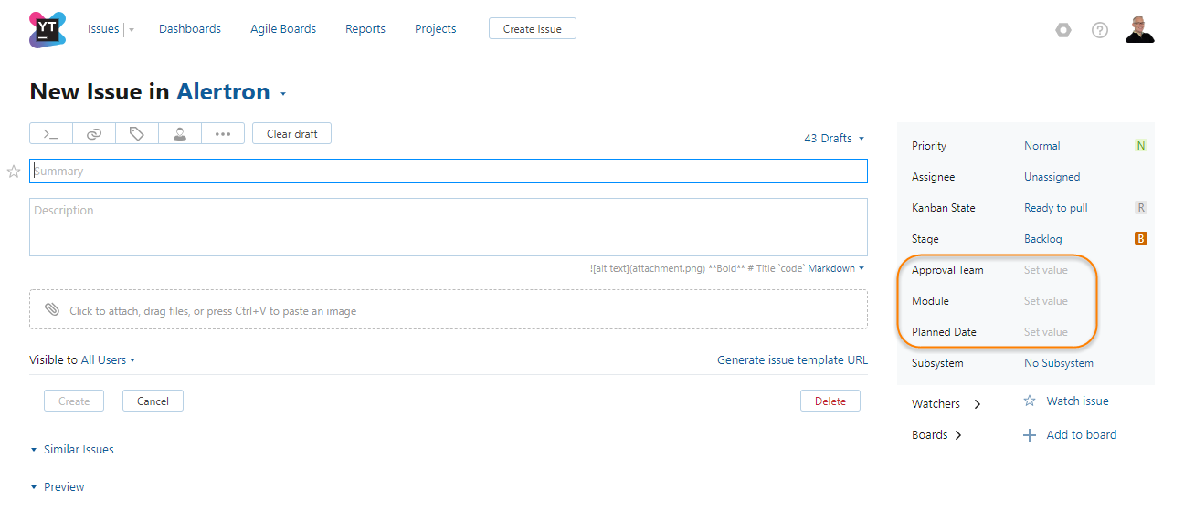Click the Create Issue button

[533, 29]
